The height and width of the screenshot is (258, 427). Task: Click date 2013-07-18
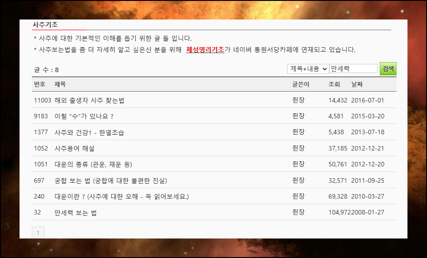(x=367, y=132)
